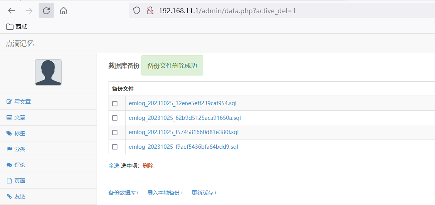Check the box for emlog_20231025_62b9d5125aca91650a.sql
Image resolution: width=435 pixels, height=205 pixels.
pyautogui.click(x=115, y=118)
